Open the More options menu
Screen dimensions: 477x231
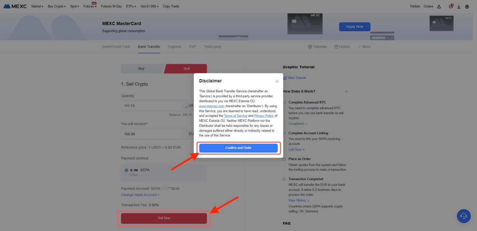(364, 47)
